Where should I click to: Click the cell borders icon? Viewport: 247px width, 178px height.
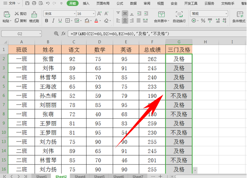(x=67, y=21)
